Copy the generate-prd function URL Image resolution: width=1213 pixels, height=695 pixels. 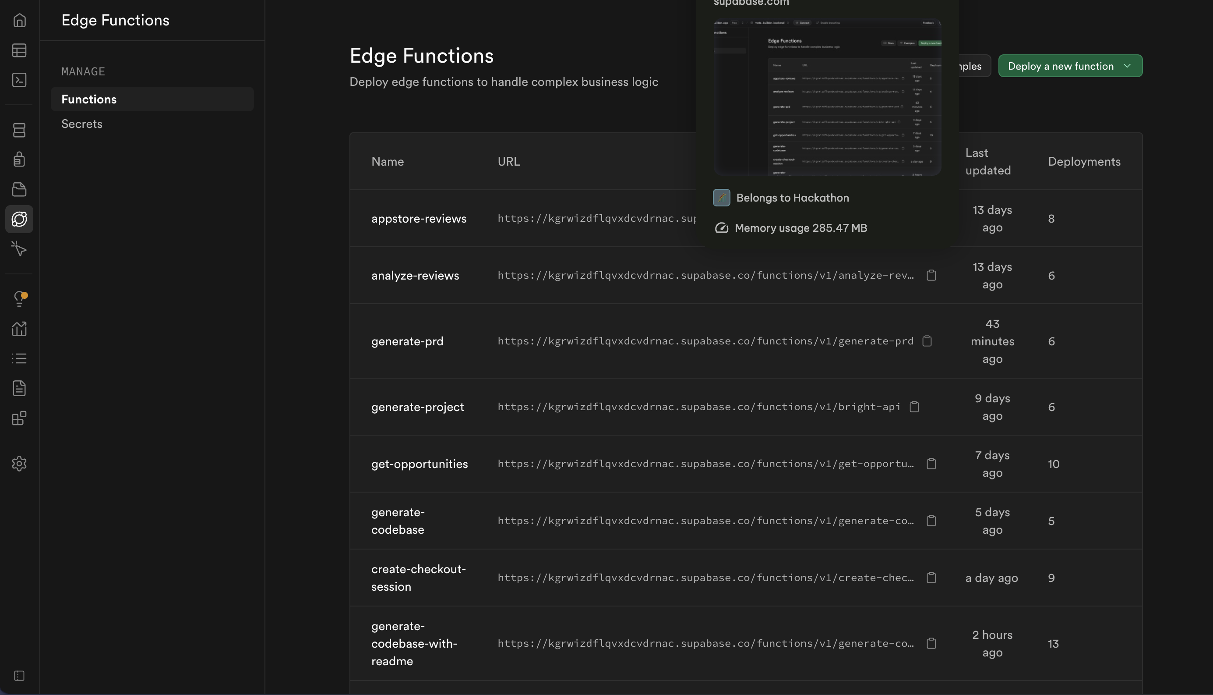[x=927, y=341]
